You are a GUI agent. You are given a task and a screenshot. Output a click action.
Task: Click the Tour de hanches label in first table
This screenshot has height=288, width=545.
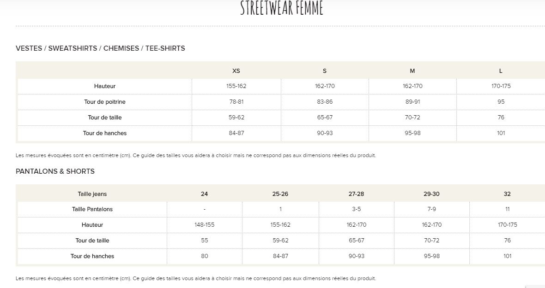pos(105,133)
